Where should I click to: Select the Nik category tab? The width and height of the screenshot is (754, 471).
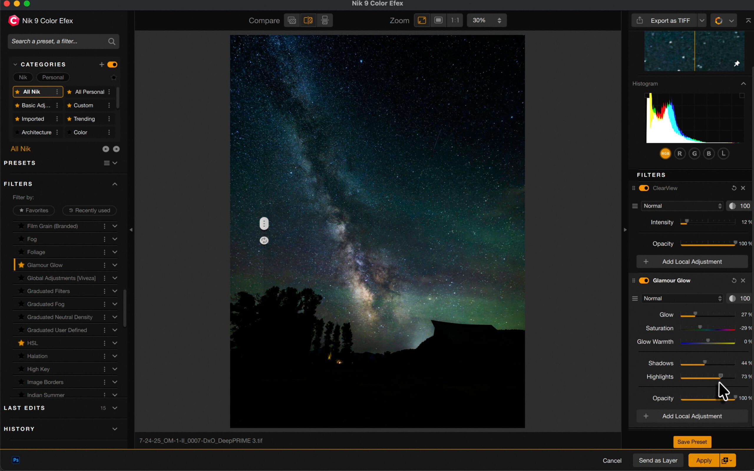23,77
